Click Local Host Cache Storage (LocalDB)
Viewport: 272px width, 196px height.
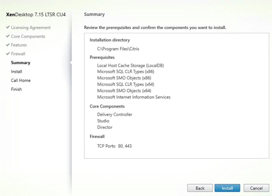130,66
